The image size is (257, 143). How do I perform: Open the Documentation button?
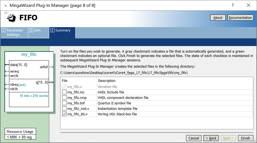pos(240,18)
